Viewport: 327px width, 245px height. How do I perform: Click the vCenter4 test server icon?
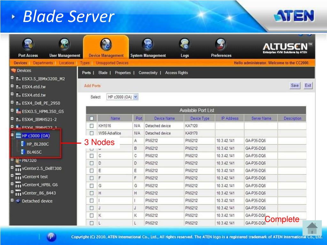pyautogui.click(x=18, y=176)
